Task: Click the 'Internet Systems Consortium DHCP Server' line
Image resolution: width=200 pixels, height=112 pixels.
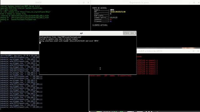Action: click(20, 6)
